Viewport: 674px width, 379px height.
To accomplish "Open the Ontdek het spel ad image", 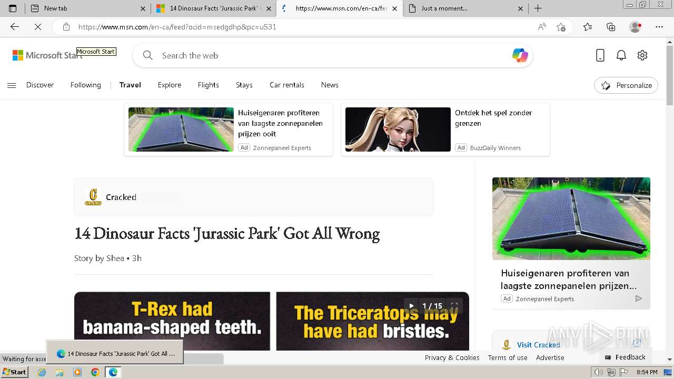I will click(x=398, y=129).
